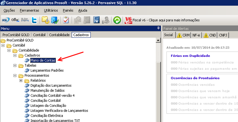The image size is (238, 122).
Task: Collapse the Cadastros tree node
Action: click(15, 56)
